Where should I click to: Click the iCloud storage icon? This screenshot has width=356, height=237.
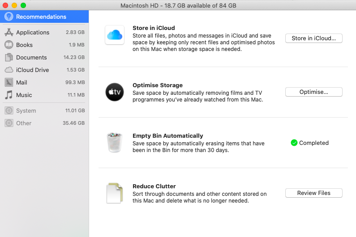(114, 35)
